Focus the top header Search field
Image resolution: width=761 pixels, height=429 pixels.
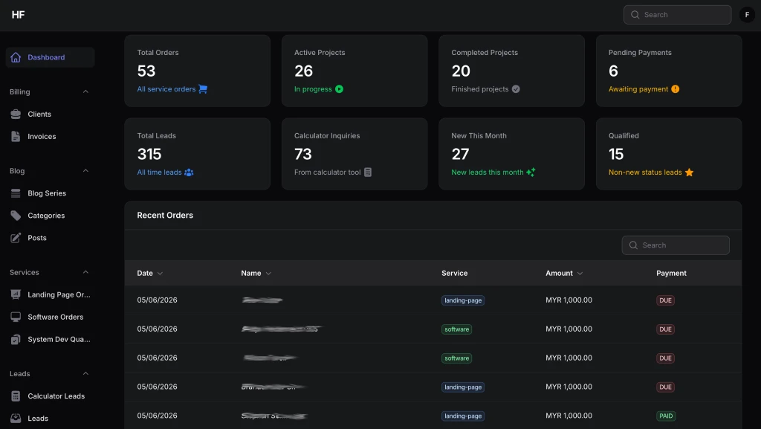click(677, 15)
